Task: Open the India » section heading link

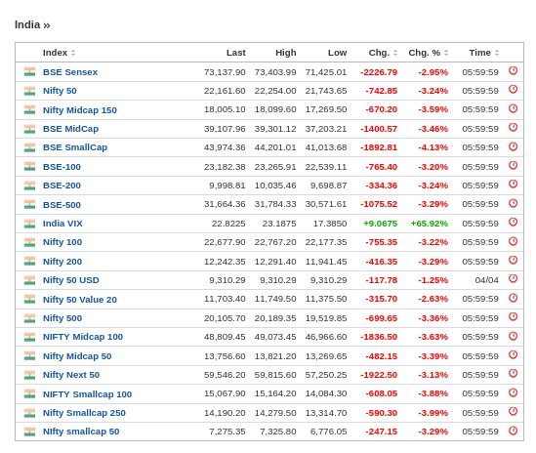Action: tap(32, 25)
